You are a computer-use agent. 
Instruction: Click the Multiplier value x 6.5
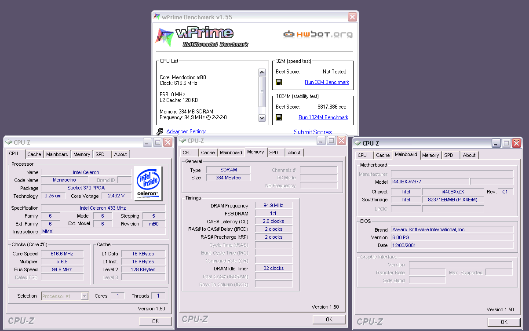click(x=62, y=262)
